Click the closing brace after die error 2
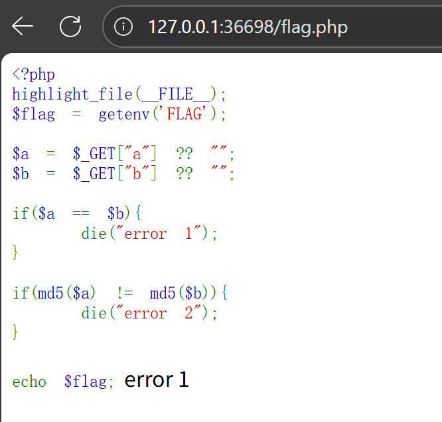The width and height of the screenshot is (442, 422). 16,331
